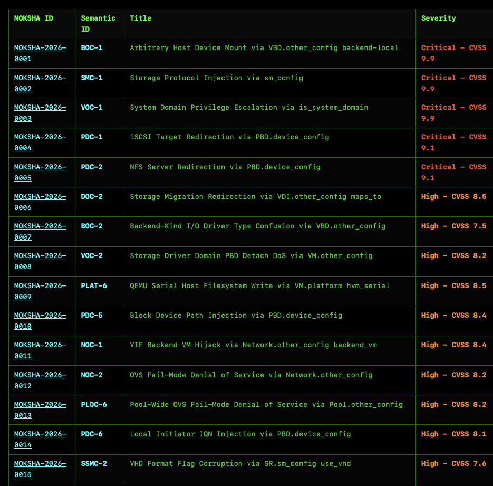Click title 'iSCSI Target Redirection via PBD.device_config'
Image resolution: width=493 pixels, height=486 pixels.
point(229,137)
